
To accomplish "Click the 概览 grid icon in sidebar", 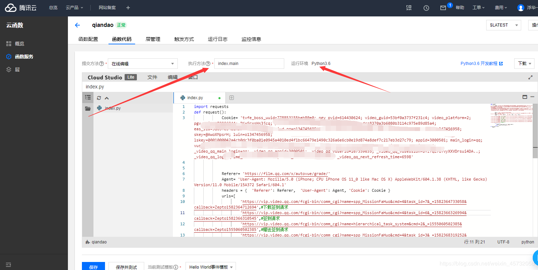I will (x=9, y=44).
